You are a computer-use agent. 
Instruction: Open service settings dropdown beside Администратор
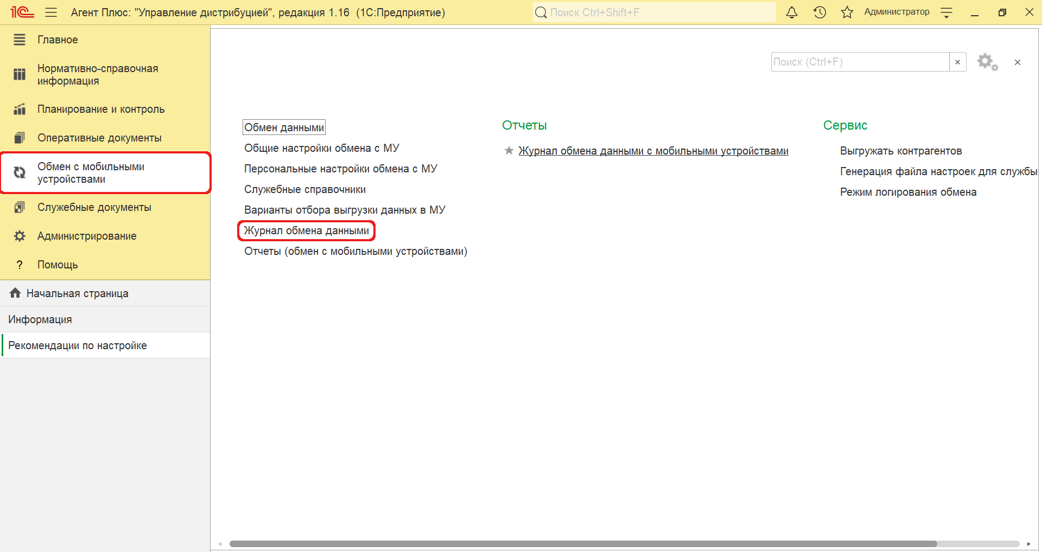click(x=946, y=12)
